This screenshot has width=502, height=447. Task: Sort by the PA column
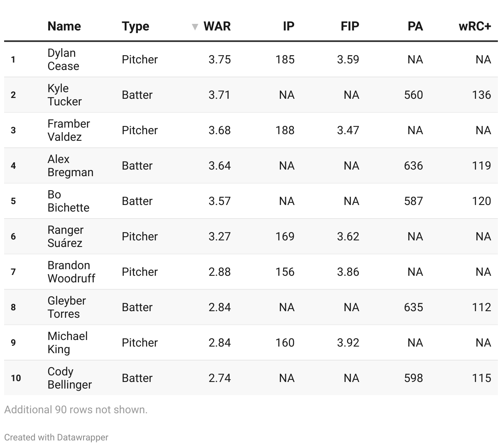click(x=415, y=26)
